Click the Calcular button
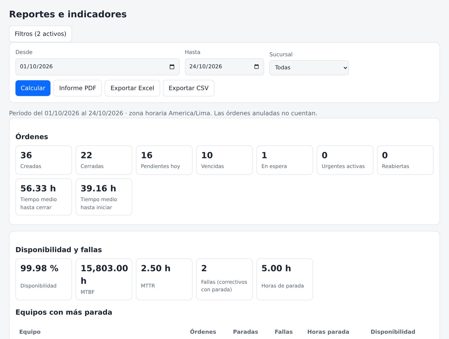Image resolution: width=449 pixels, height=339 pixels. (x=33, y=88)
